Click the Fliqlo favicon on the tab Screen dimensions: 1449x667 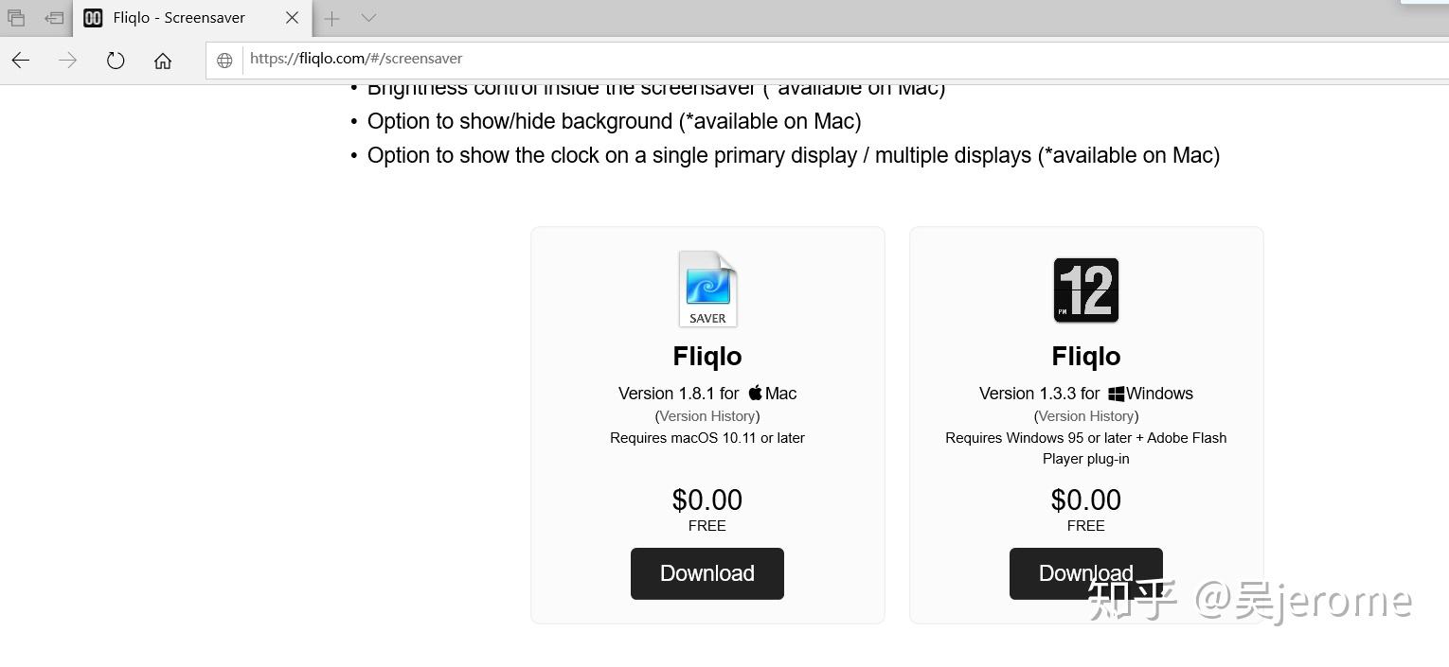coord(93,18)
